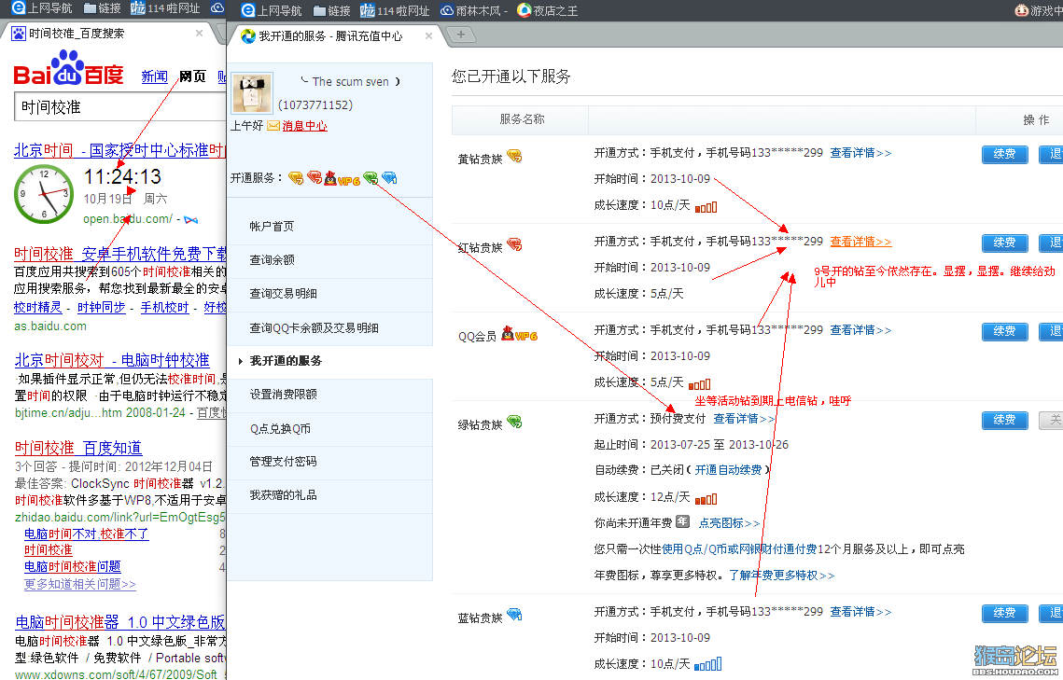Switch to the 时间校准_百度搜索 tab
Viewport: 1063px width, 680px height.
tap(108, 34)
